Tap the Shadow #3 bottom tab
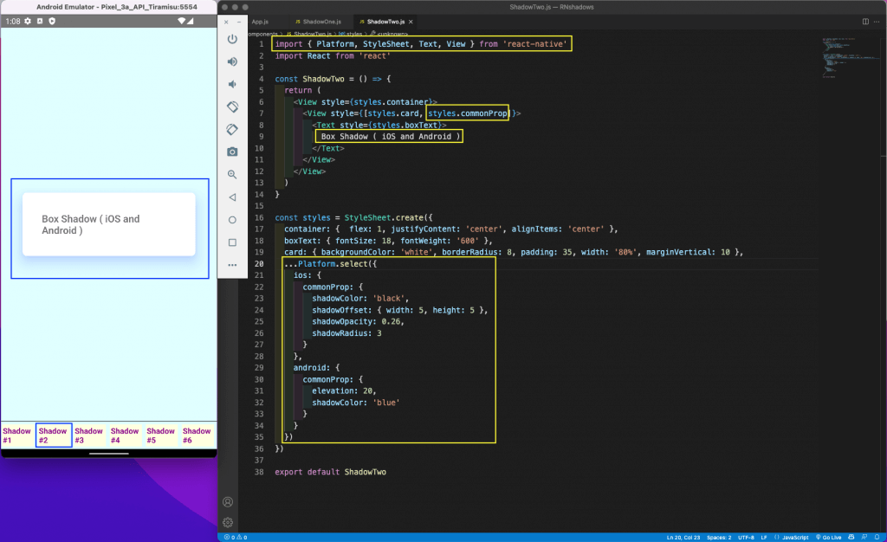Screen dimensions: 887x542 [x=88, y=436]
